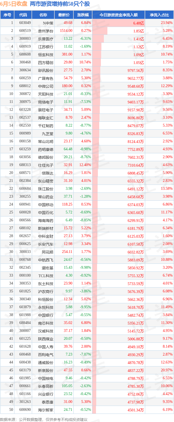
Task: Select stock name 九芝堂
Action: (x=48, y=133)
